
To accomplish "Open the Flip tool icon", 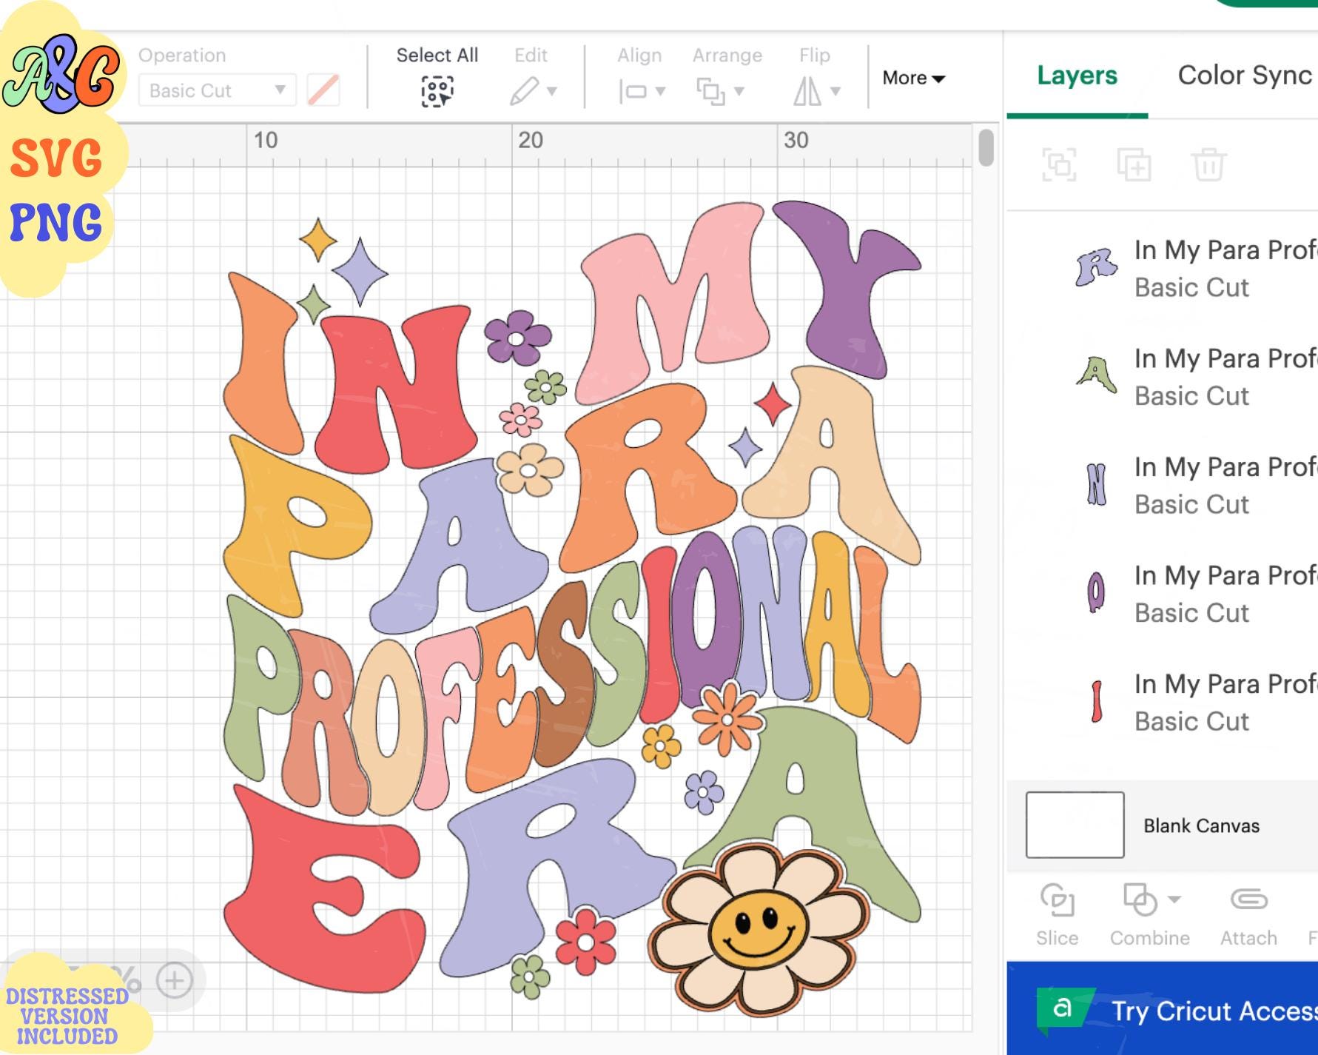I will [807, 92].
